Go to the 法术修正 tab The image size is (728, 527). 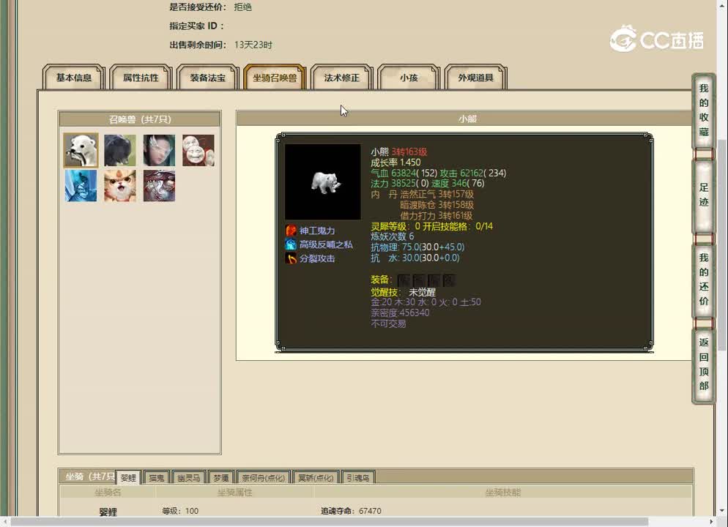coord(342,78)
